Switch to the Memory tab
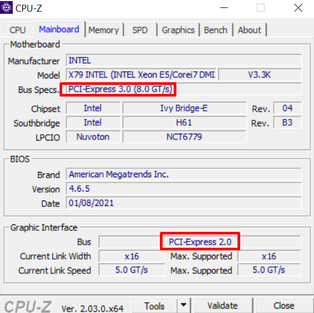Image resolution: width=314 pixels, height=313 pixels. 104,30
